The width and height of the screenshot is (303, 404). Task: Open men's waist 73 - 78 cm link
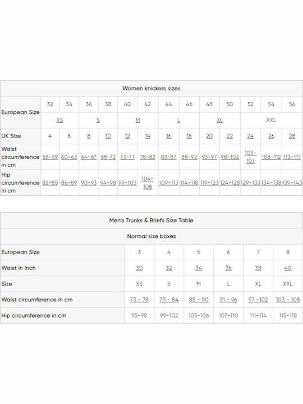(x=139, y=300)
